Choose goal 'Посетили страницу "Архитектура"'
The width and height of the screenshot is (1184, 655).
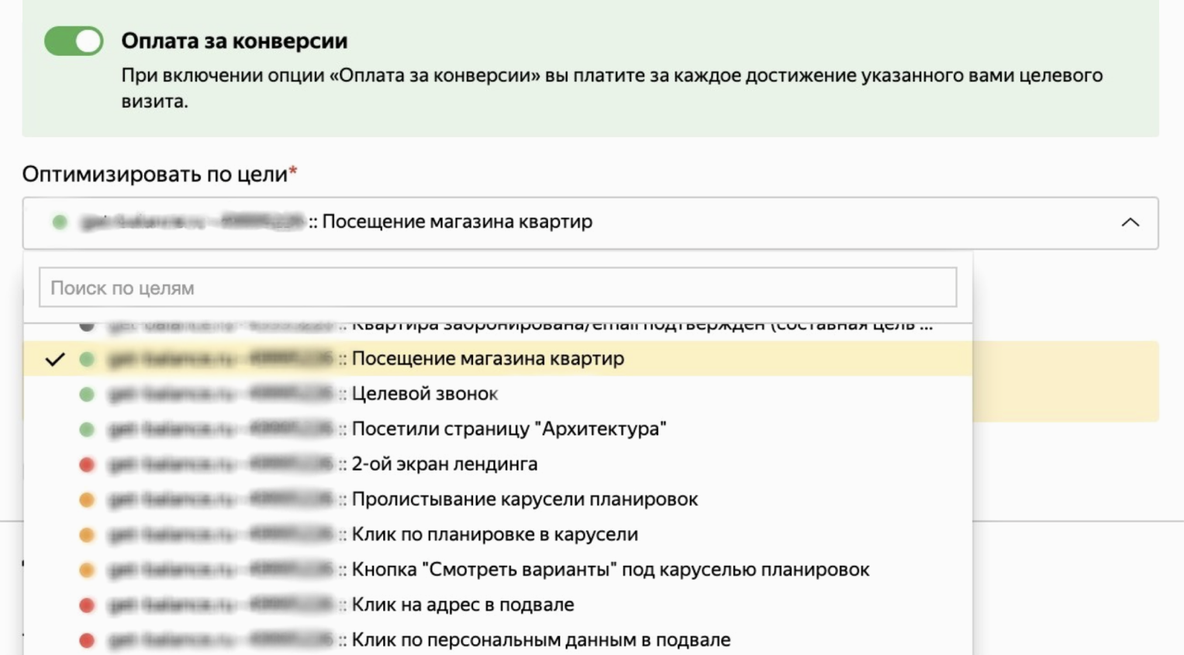[x=508, y=429]
